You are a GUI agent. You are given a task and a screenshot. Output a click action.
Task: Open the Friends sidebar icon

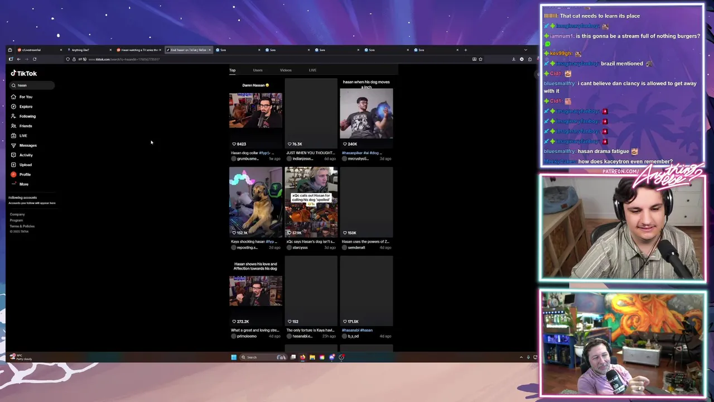coord(13,126)
